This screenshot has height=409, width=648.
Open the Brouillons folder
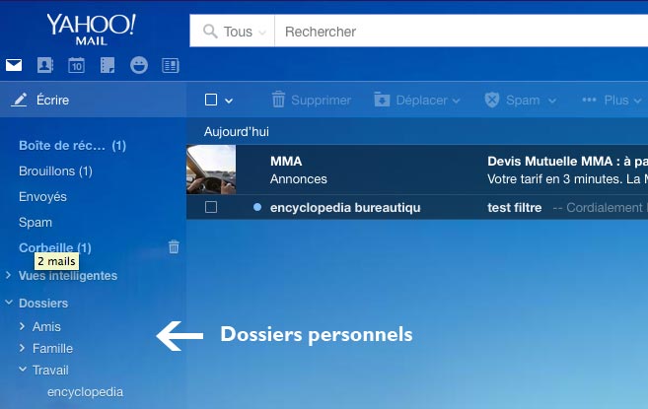[55, 170]
